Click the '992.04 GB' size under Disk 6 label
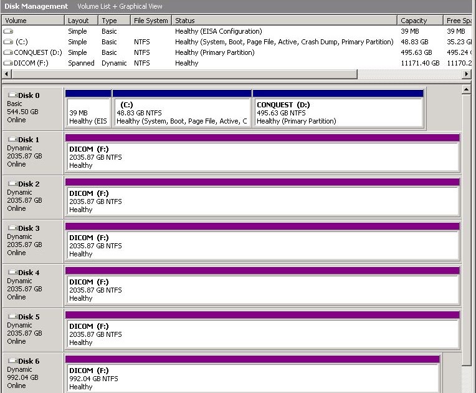The width and height of the screenshot is (476, 393). (x=23, y=377)
